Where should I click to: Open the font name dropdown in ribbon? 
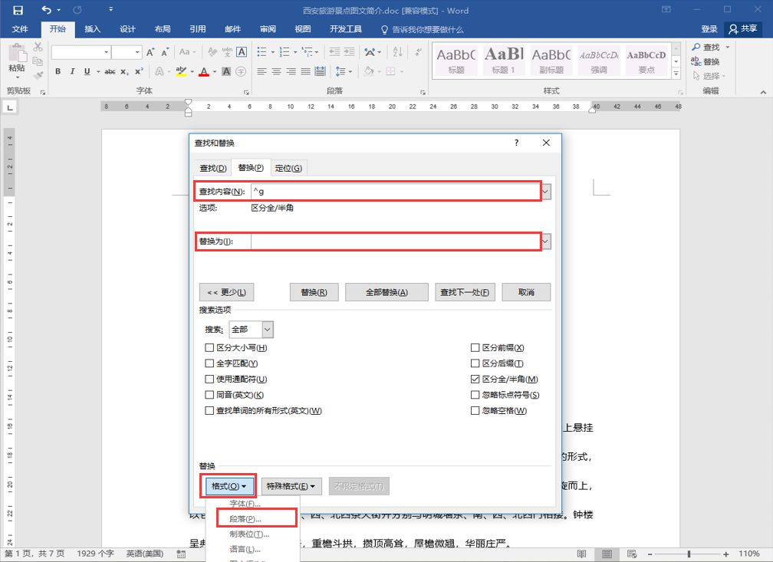(x=106, y=52)
